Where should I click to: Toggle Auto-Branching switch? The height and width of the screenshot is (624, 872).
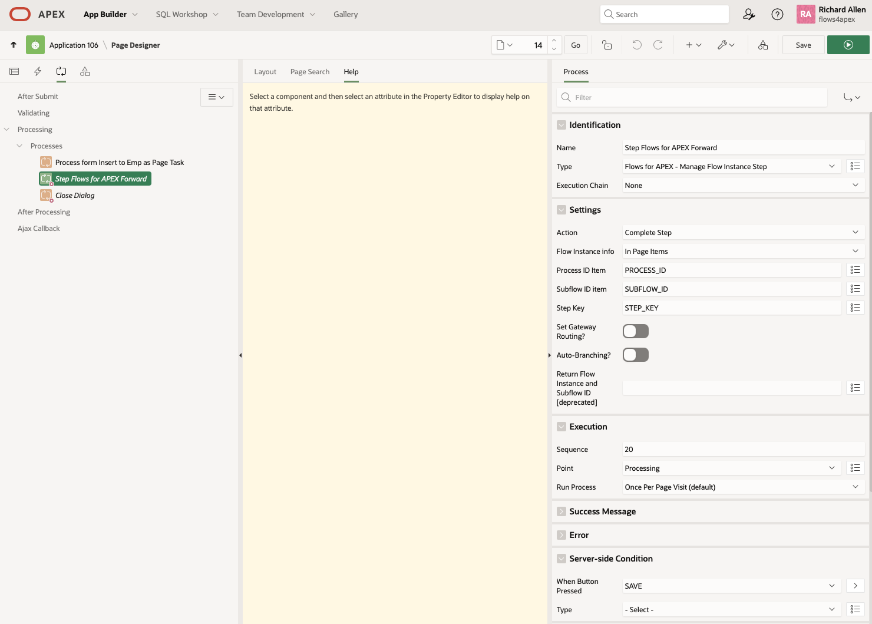[636, 355]
